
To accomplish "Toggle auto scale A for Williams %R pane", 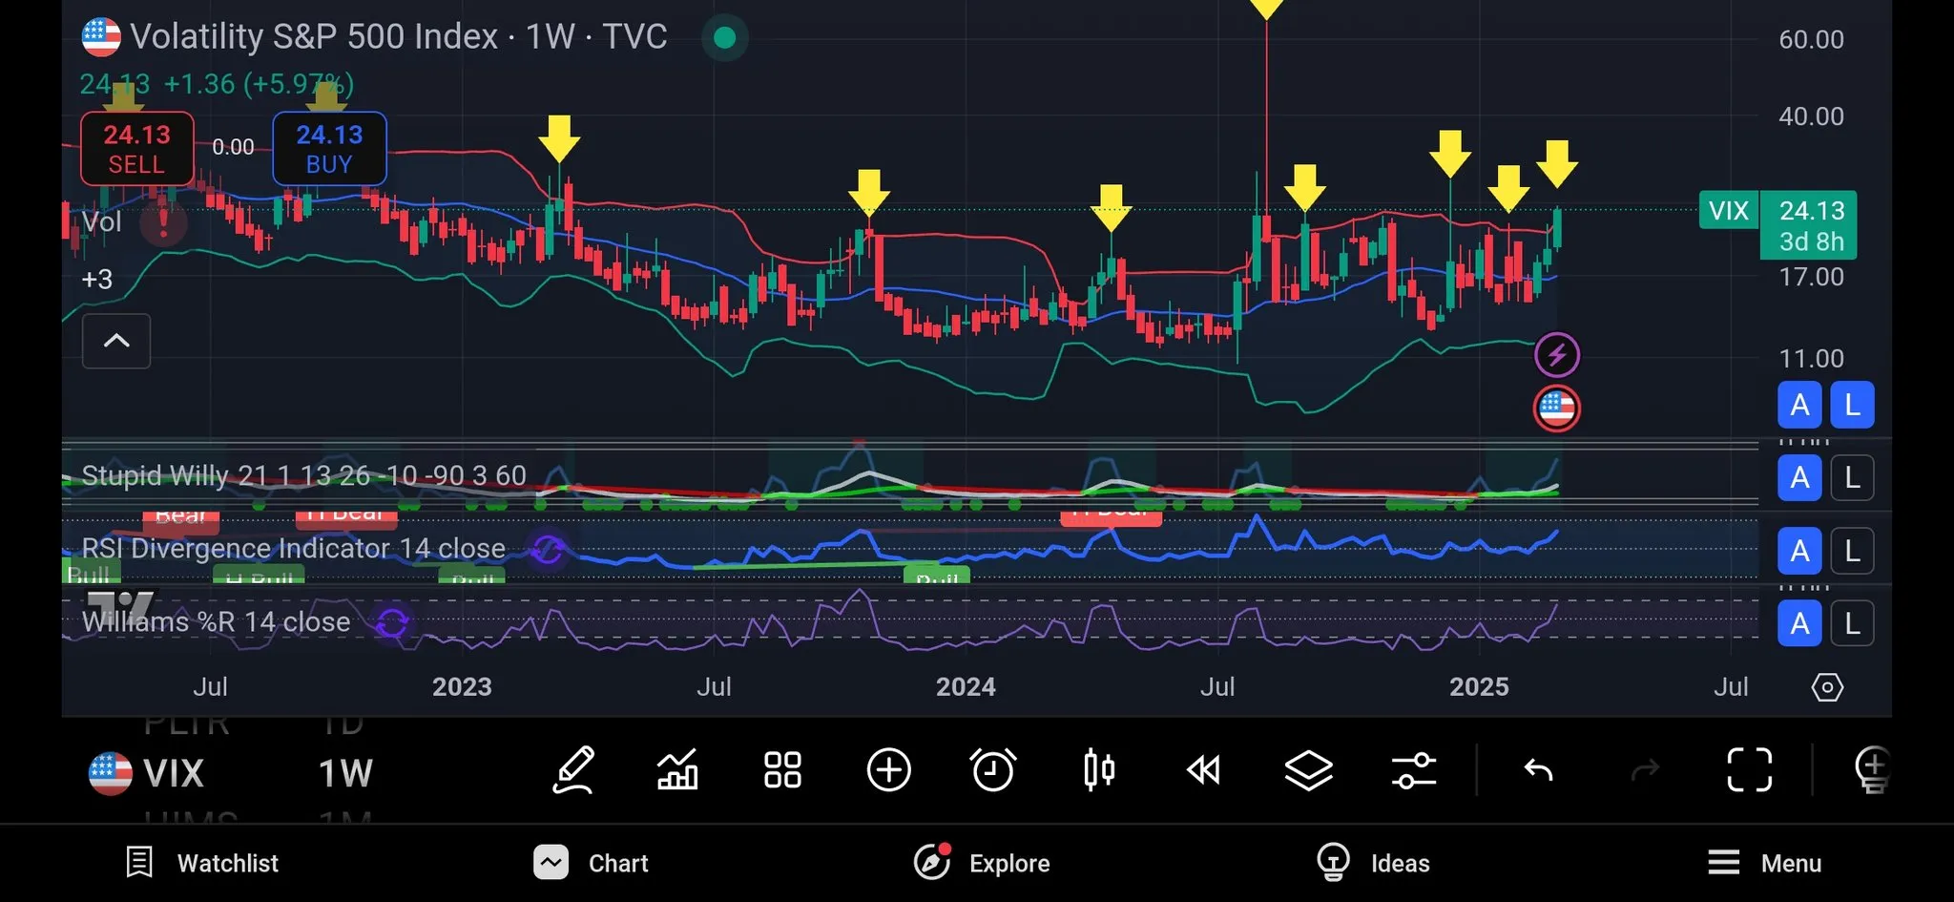I will coord(1799,623).
